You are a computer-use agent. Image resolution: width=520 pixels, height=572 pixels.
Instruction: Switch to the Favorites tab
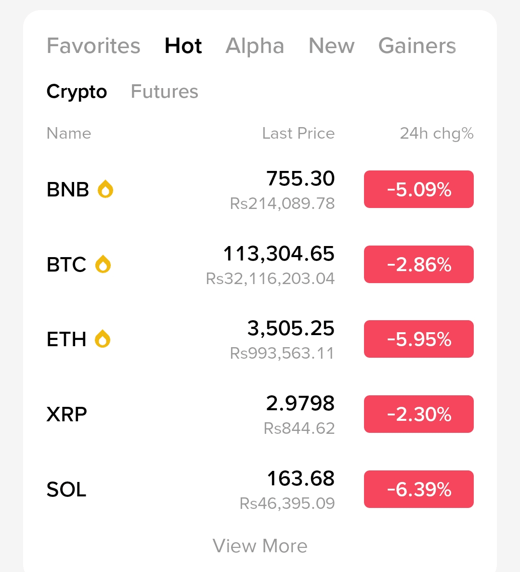coord(93,46)
